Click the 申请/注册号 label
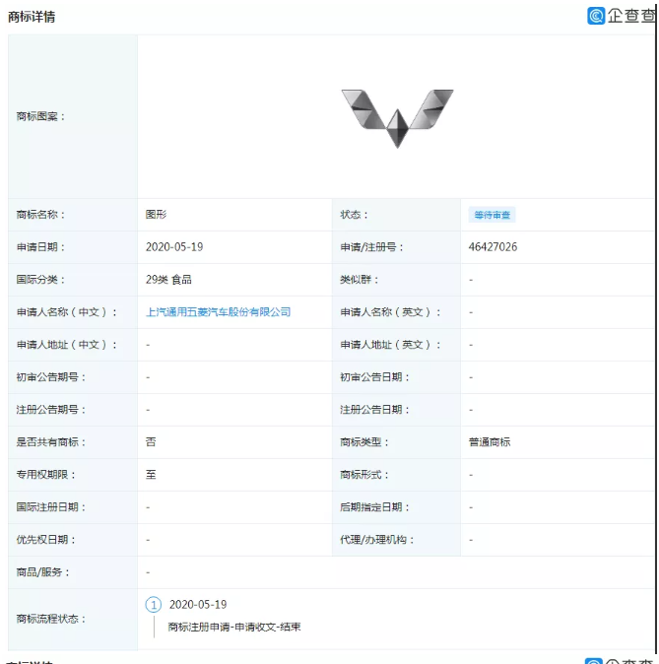The width and height of the screenshot is (659, 664). click(371, 247)
